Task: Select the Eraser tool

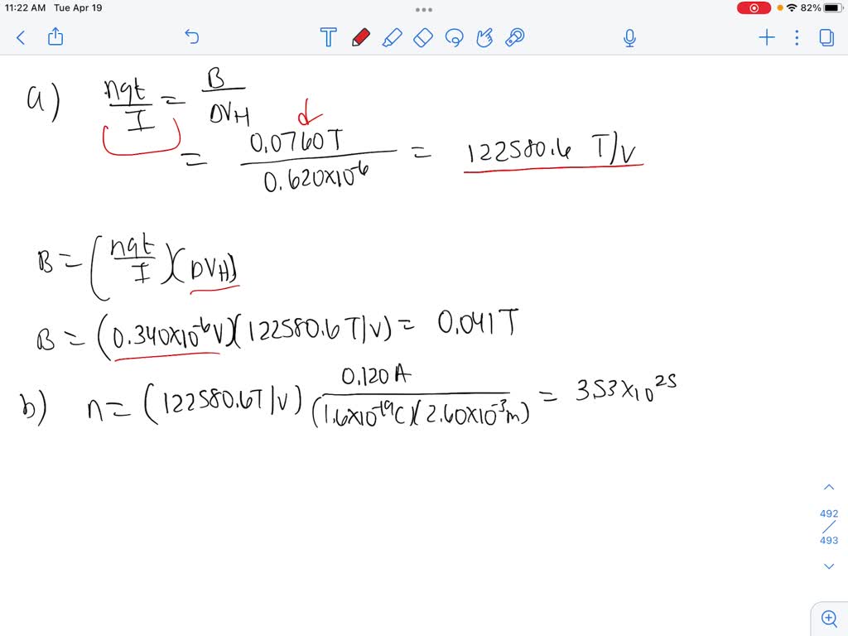Action: (x=422, y=37)
